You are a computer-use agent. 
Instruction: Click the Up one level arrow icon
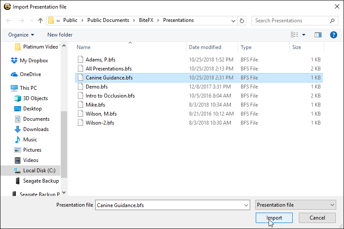click(x=40, y=21)
